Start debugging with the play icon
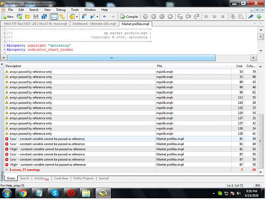 coord(153,16)
